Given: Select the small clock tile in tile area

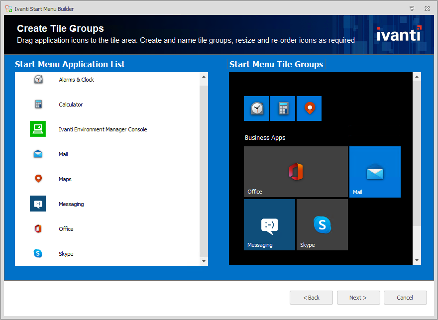Looking at the screenshot, I should click(256, 108).
